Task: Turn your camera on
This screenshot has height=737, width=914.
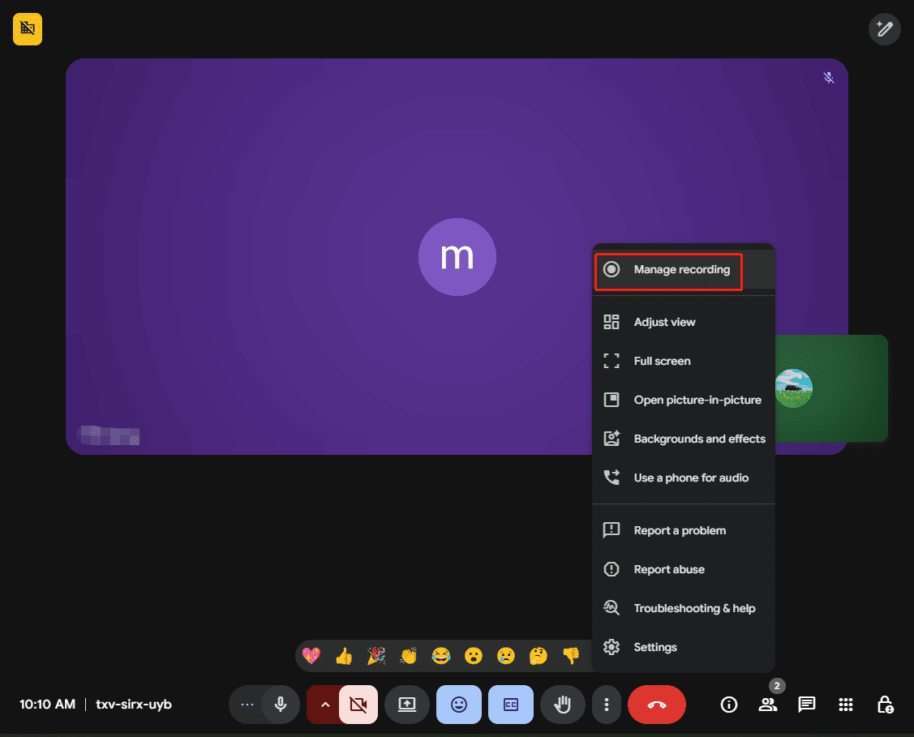Action: (x=358, y=705)
